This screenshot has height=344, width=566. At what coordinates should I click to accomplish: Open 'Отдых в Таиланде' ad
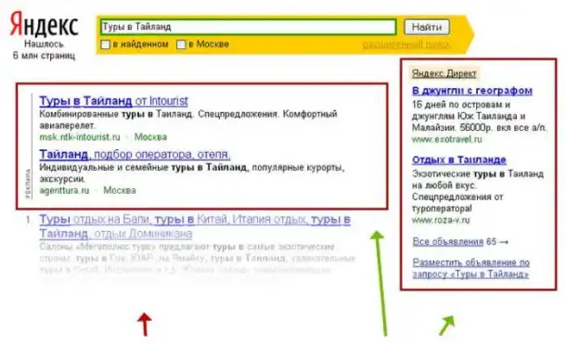(x=459, y=159)
